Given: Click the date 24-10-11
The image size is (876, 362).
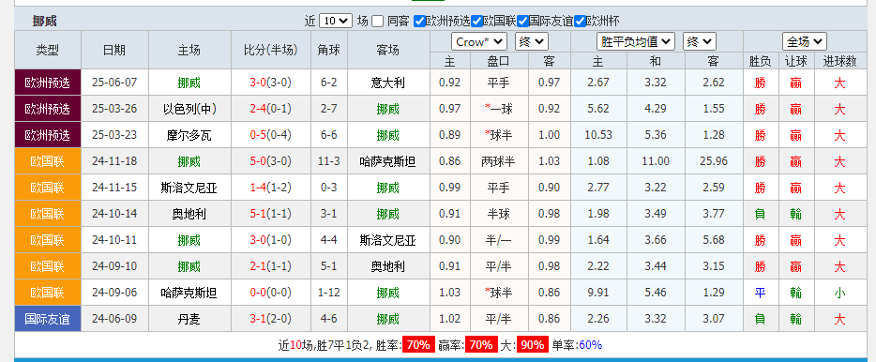Looking at the screenshot, I should (114, 241).
